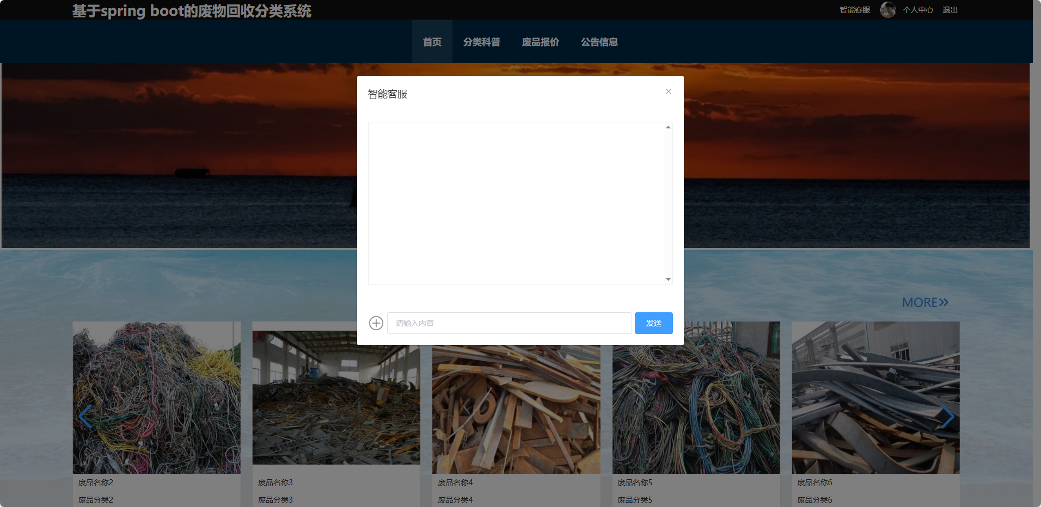
Task: Send the message with 发送 button
Action: 654,323
